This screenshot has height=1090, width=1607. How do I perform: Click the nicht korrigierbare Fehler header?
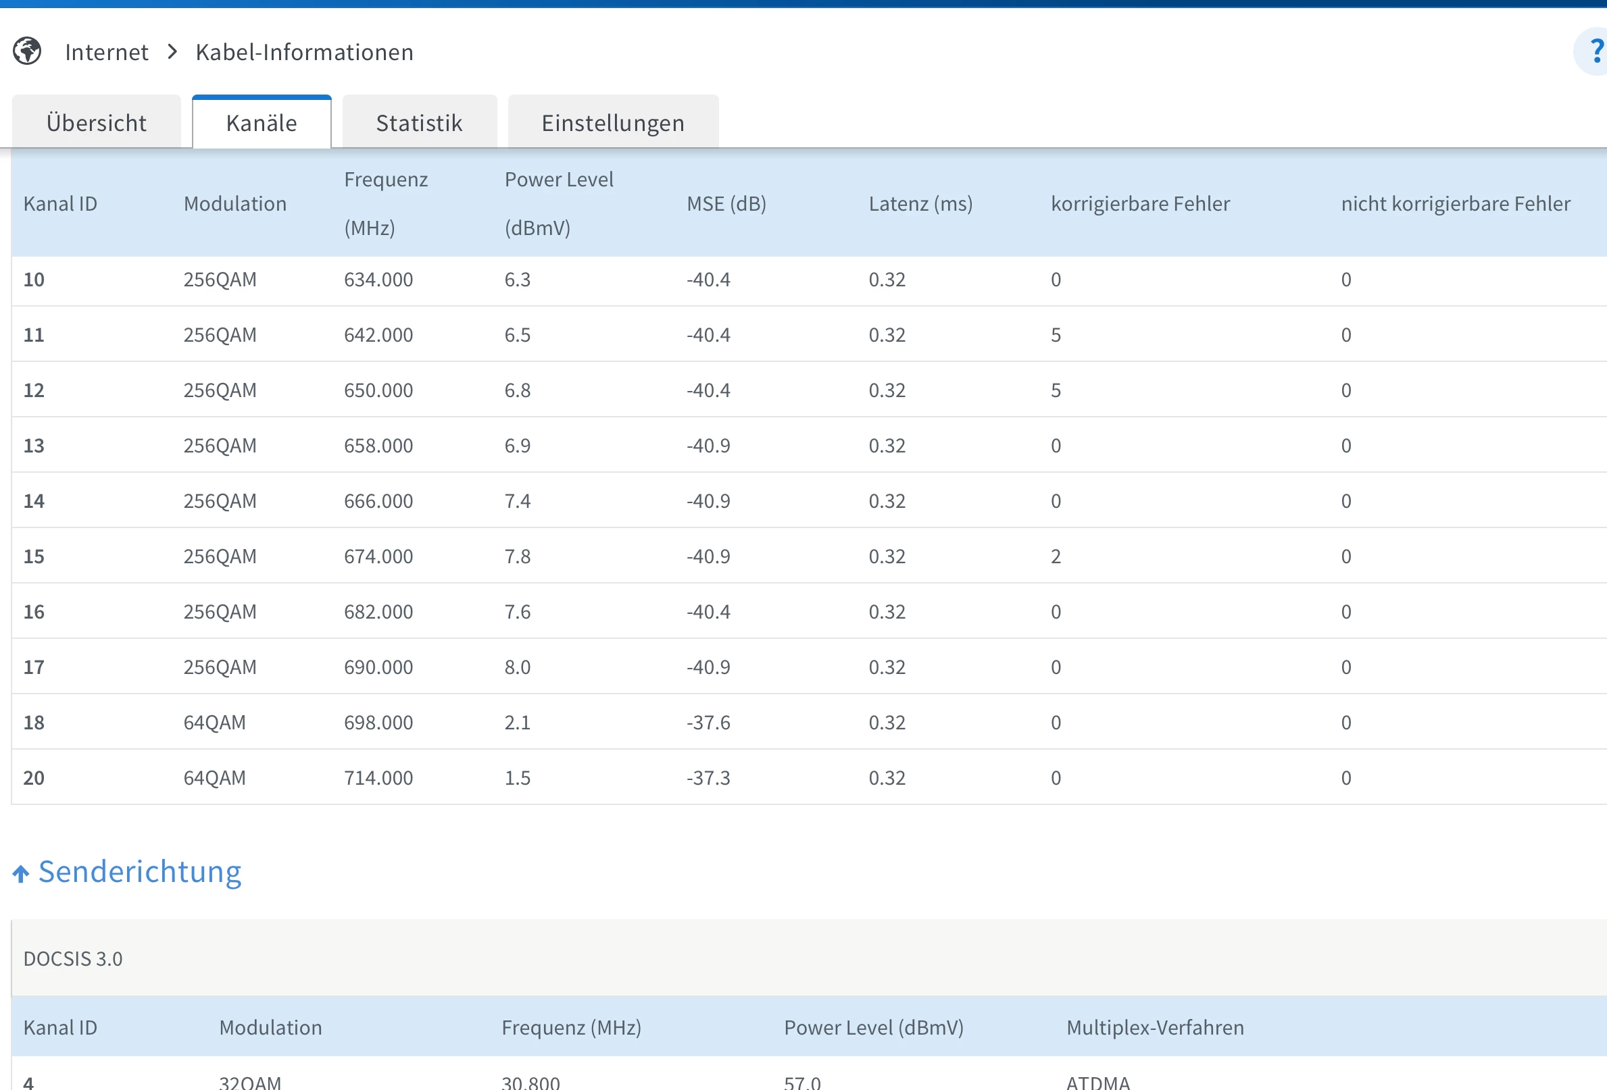pyautogui.click(x=1455, y=204)
